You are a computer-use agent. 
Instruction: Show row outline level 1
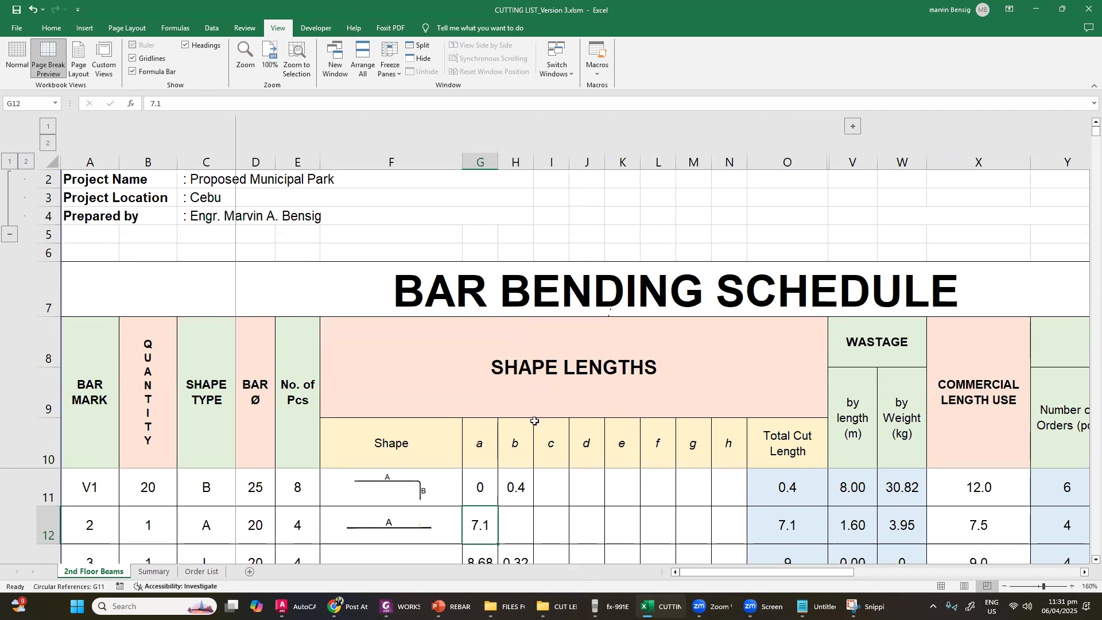pos(10,162)
